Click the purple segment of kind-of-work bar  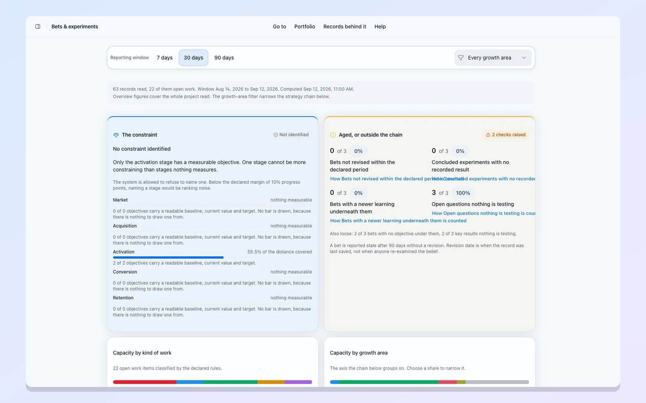point(298,382)
